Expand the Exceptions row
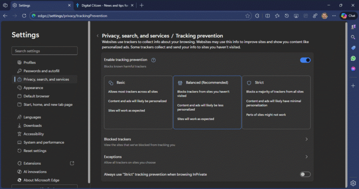The height and width of the screenshot is (189, 359). pyautogui.click(x=207, y=159)
